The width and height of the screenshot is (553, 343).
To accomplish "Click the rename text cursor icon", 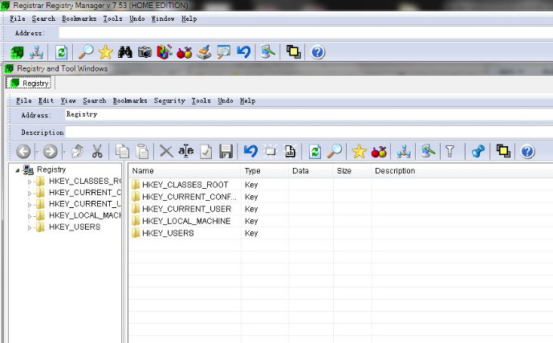I will click(186, 151).
